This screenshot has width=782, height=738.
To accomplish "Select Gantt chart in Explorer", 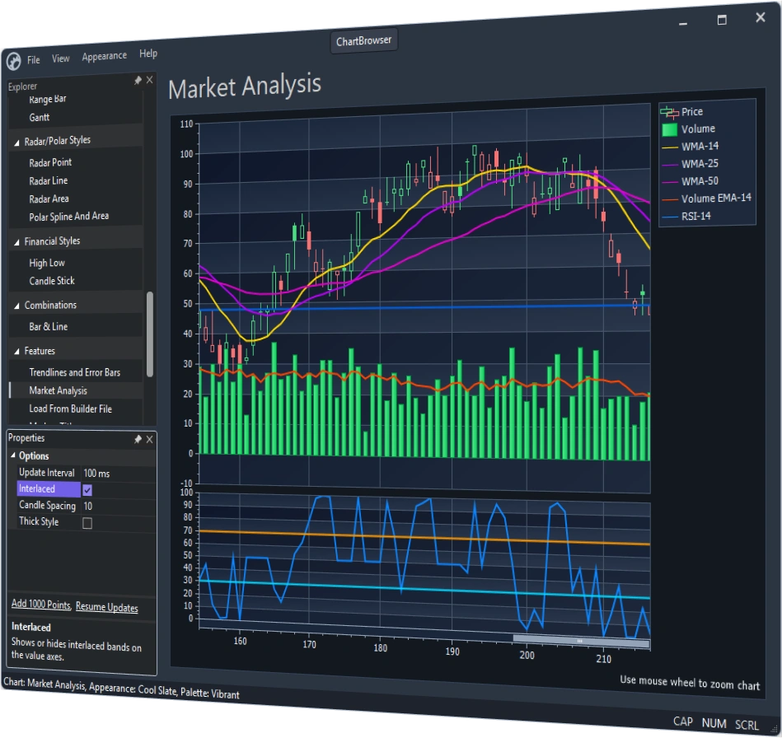I will pos(39,117).
